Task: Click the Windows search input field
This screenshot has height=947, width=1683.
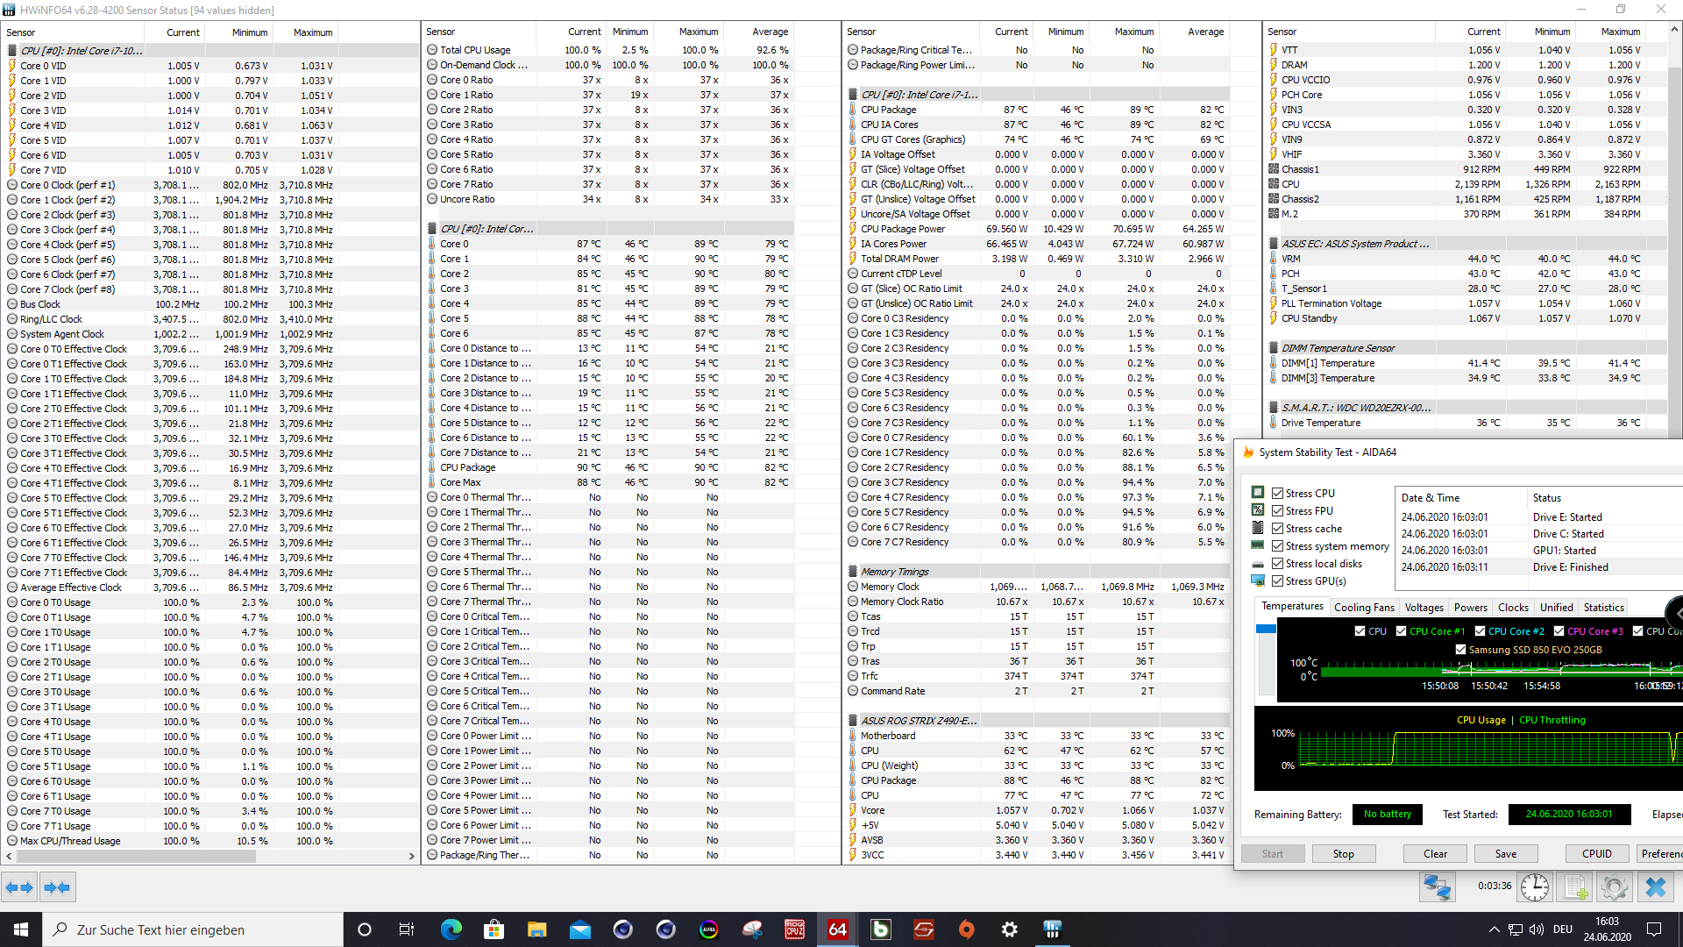Action: (x=192, y=929)
